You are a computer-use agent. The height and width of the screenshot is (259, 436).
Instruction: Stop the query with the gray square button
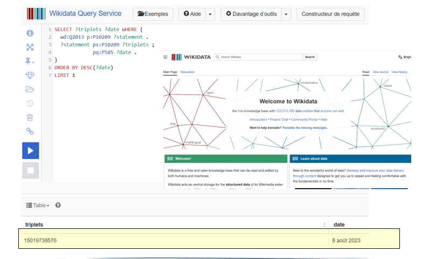coord(31,170)
